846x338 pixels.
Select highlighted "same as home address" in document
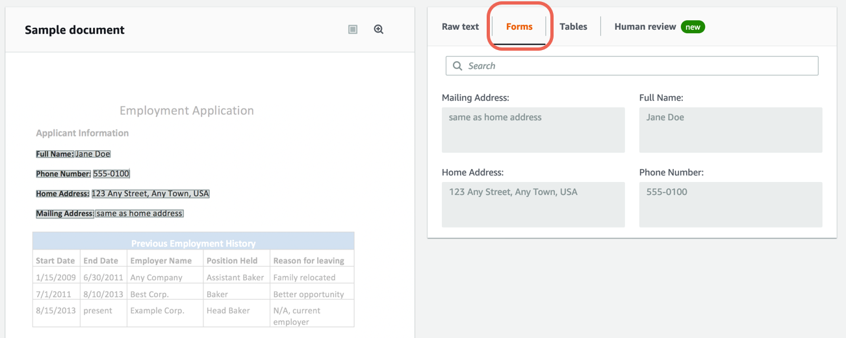coord(140,213)
